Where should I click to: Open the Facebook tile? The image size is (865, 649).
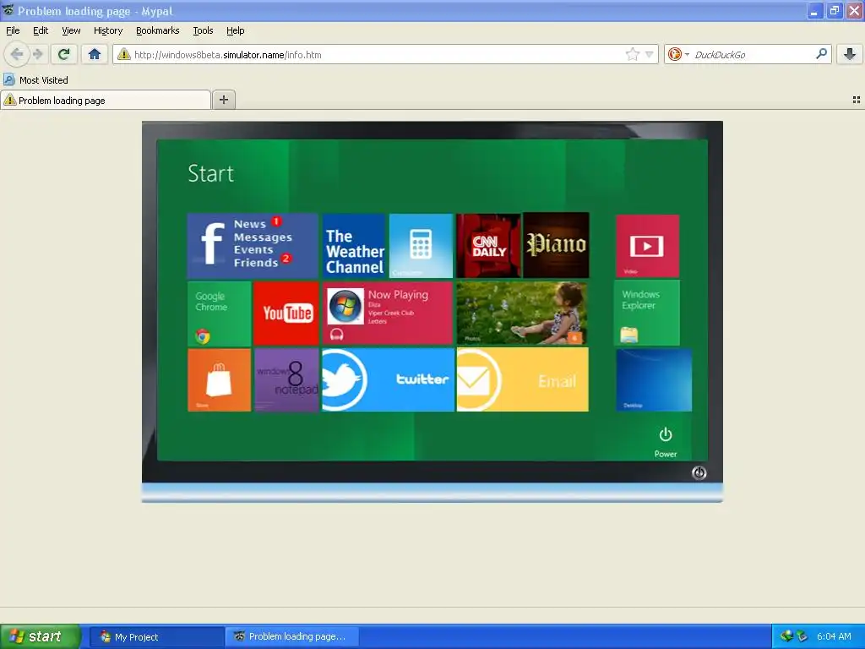pyautogui.click(x=253, y=246)
